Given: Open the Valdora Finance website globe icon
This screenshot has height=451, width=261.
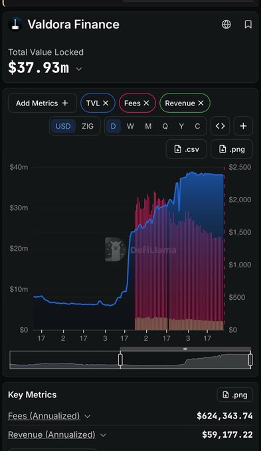Looking at the screenshot, I should (x=226, y=25).
